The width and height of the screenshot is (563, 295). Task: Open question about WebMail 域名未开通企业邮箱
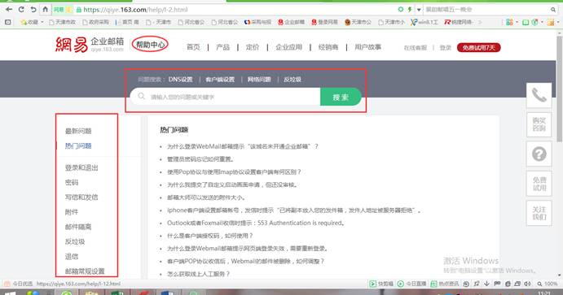[x=243, y=146]
